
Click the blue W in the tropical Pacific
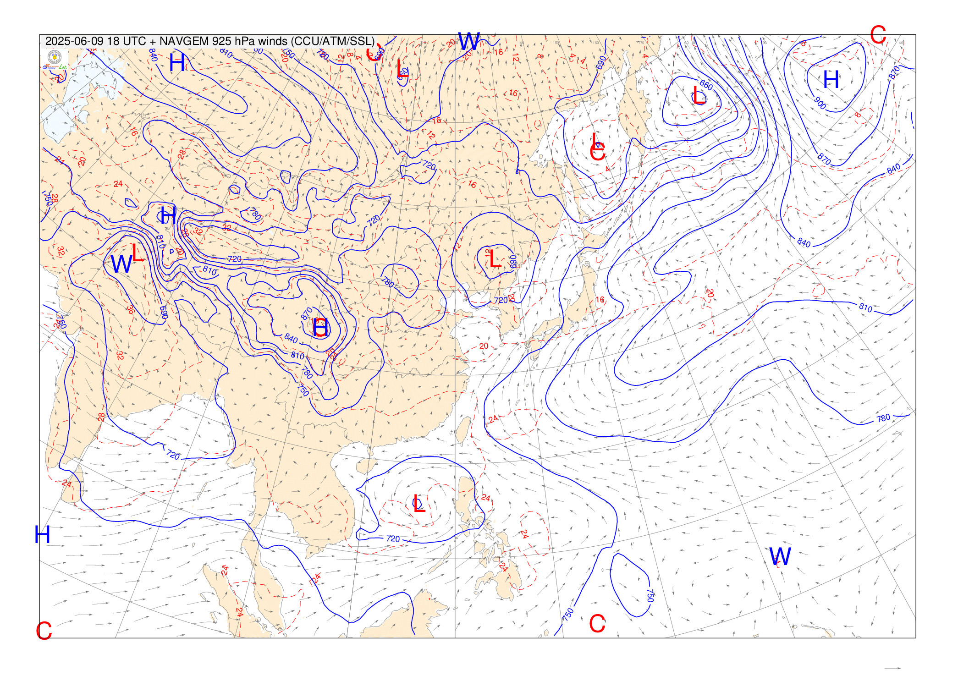click(x=780, y=556)
